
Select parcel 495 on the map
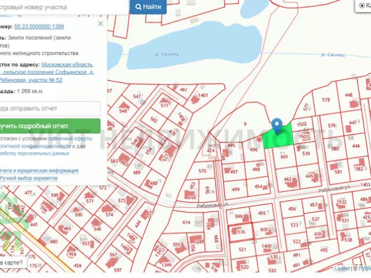[231, 145]
